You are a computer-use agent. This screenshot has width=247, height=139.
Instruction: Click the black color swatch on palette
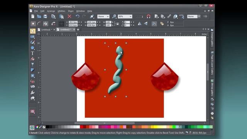(x=47, y=127)
